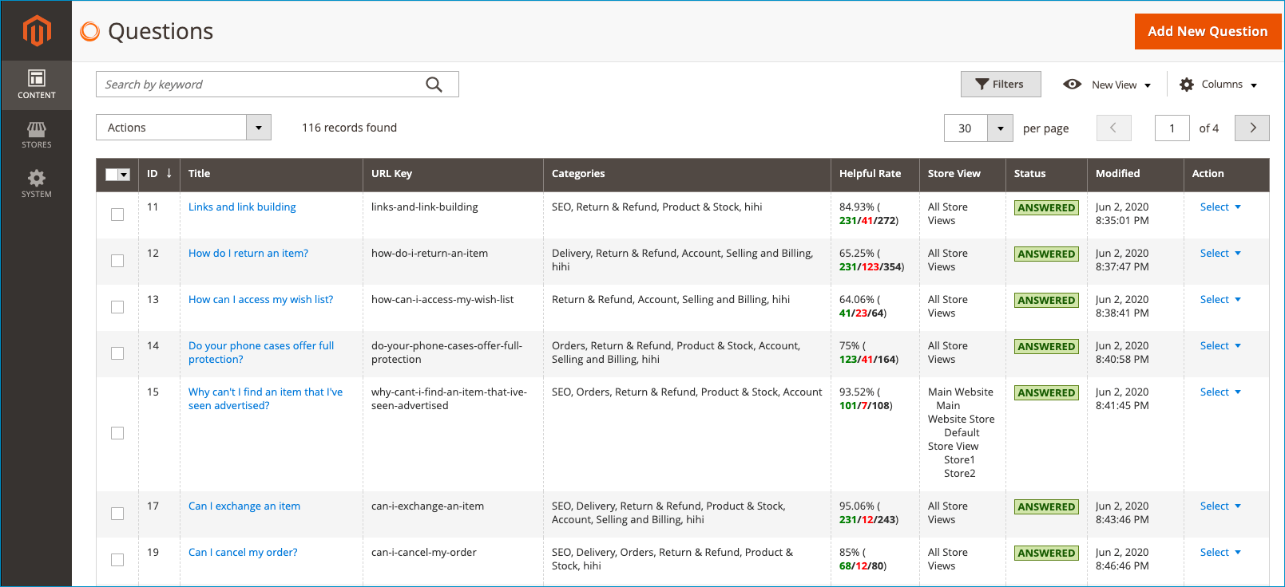Sort table by Helpful Rate header
Image resolution: width=1285 pixels, height=587 pixels.
(x=870, y=174)
